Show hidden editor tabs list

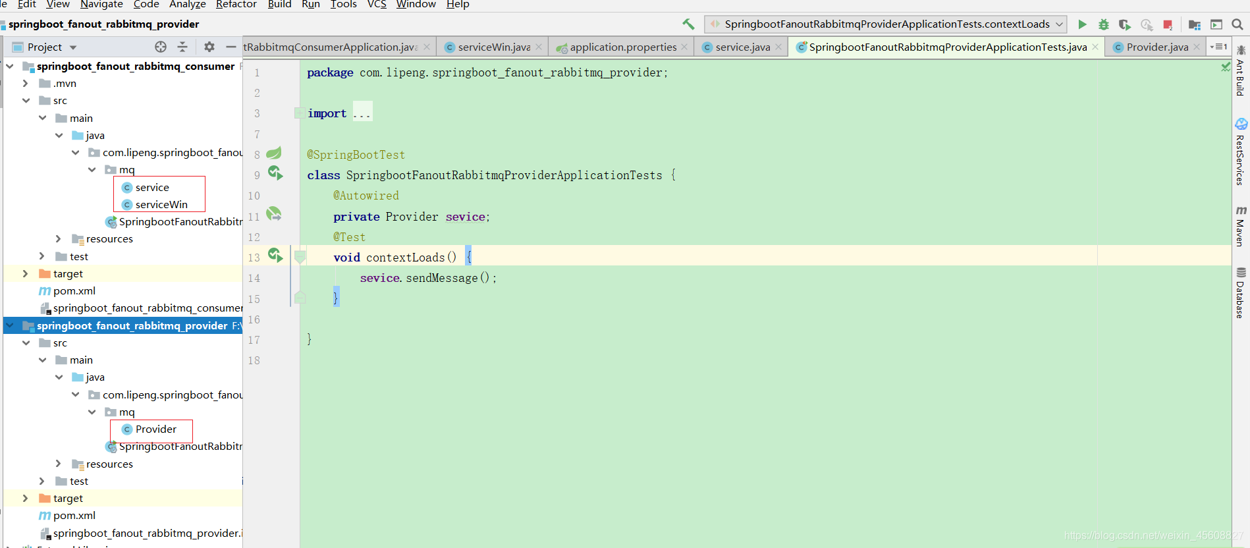(x=1219, y=47)
